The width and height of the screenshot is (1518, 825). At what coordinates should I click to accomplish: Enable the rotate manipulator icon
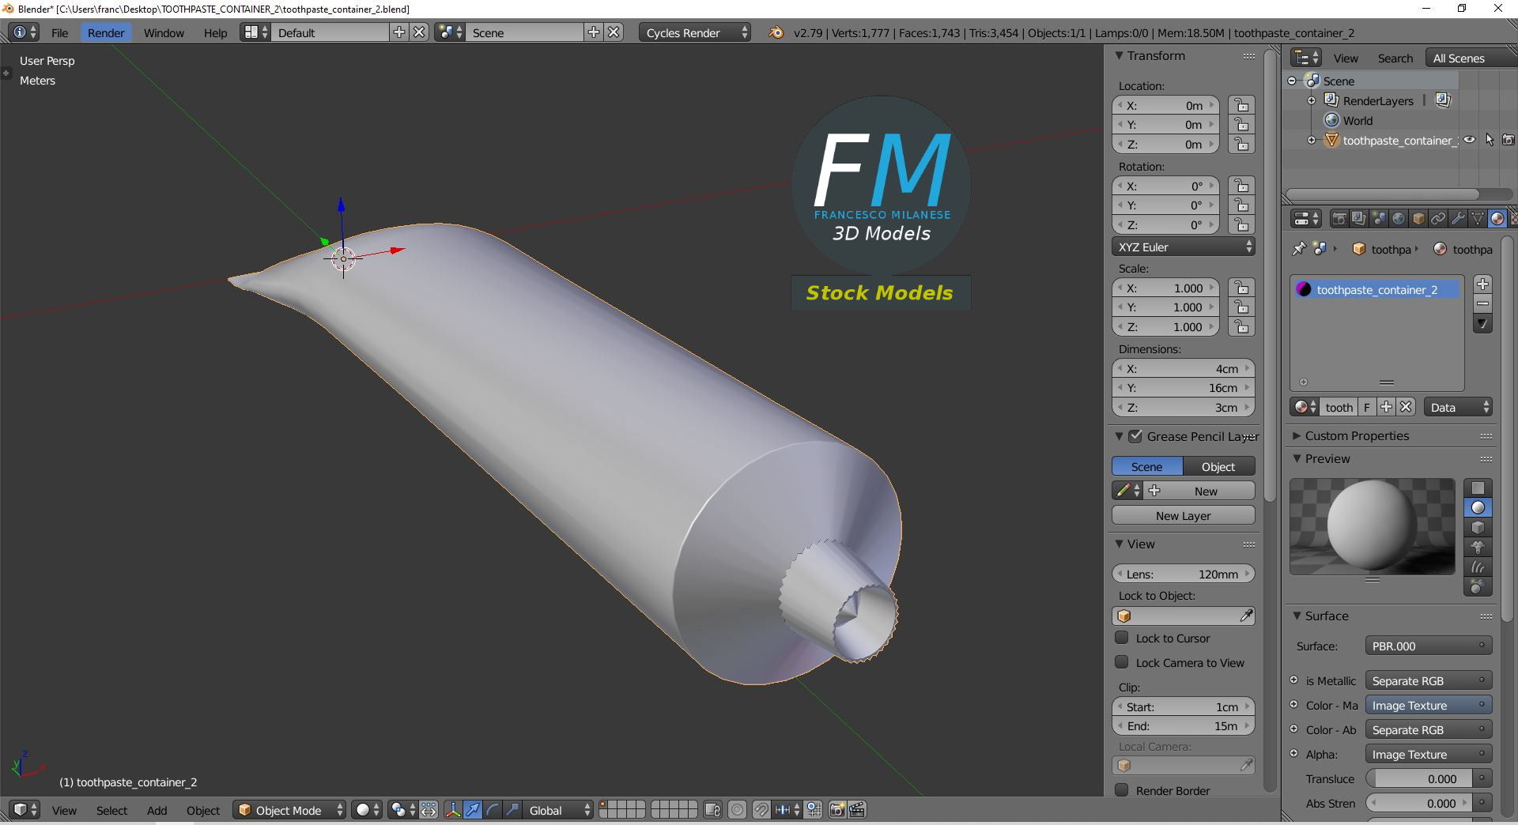pos(493,810)
